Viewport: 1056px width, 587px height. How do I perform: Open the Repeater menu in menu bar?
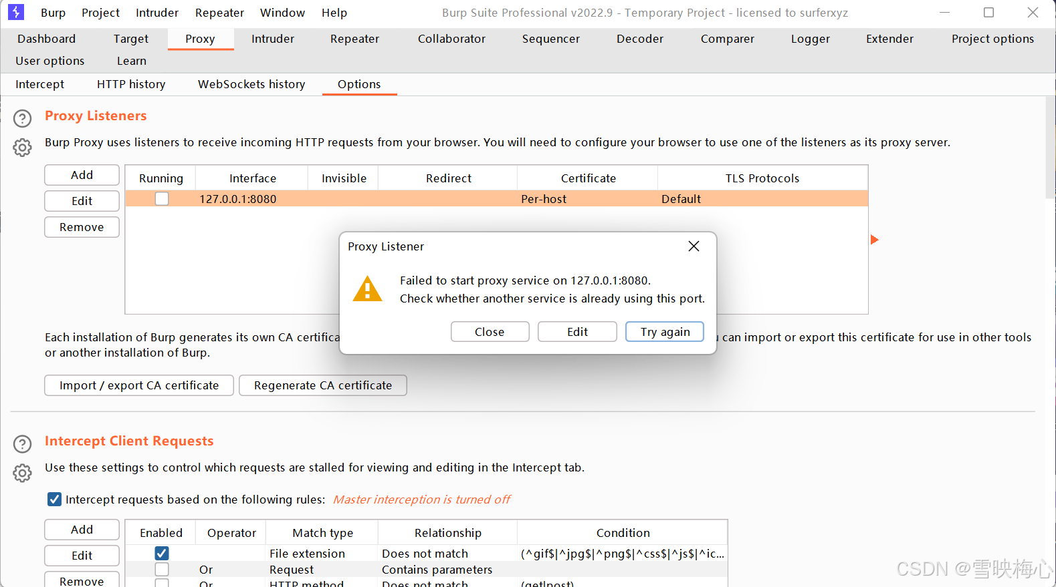[x=219, y=13]
